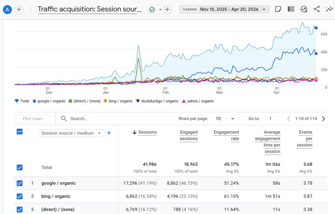
Task: Click the green report status check icon
Action: tap(152, 9)
